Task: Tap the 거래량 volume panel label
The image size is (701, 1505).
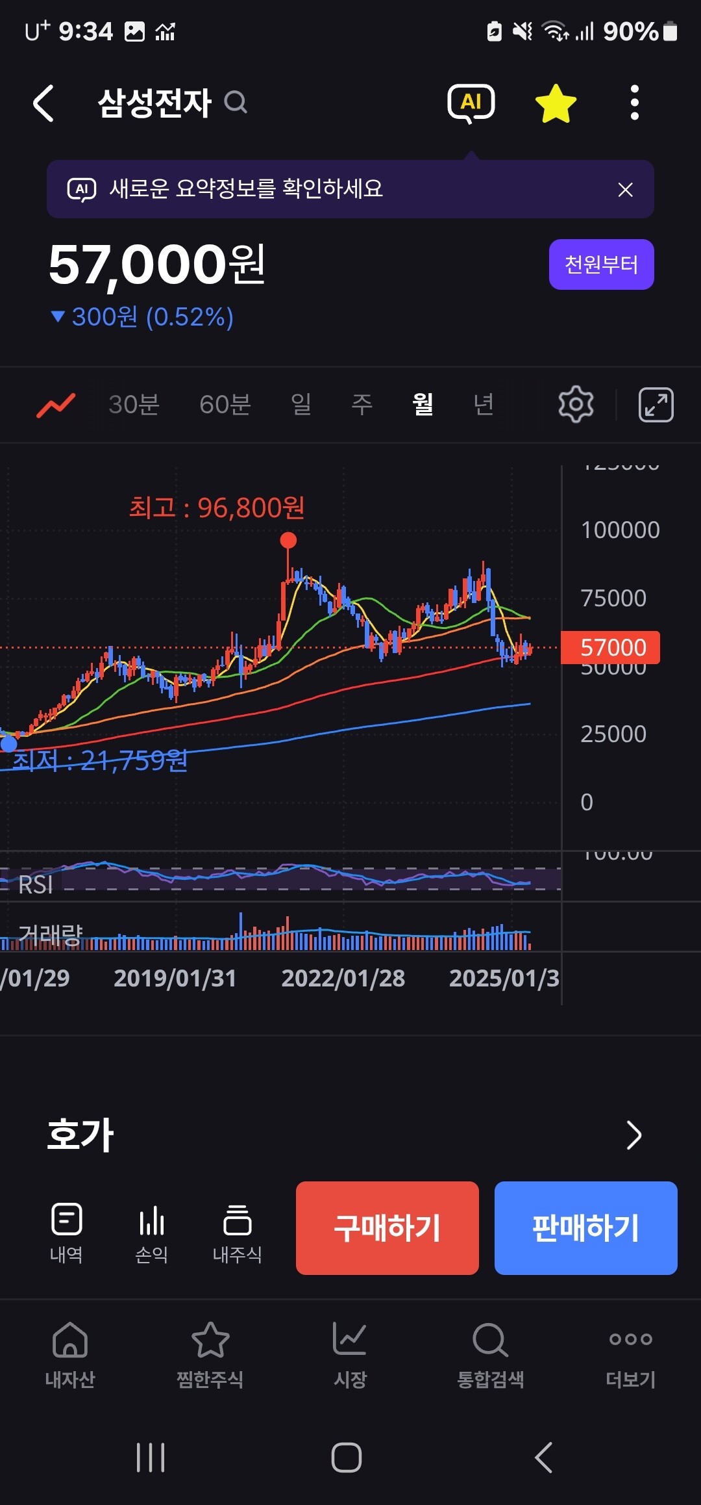Action: (51, 934)
